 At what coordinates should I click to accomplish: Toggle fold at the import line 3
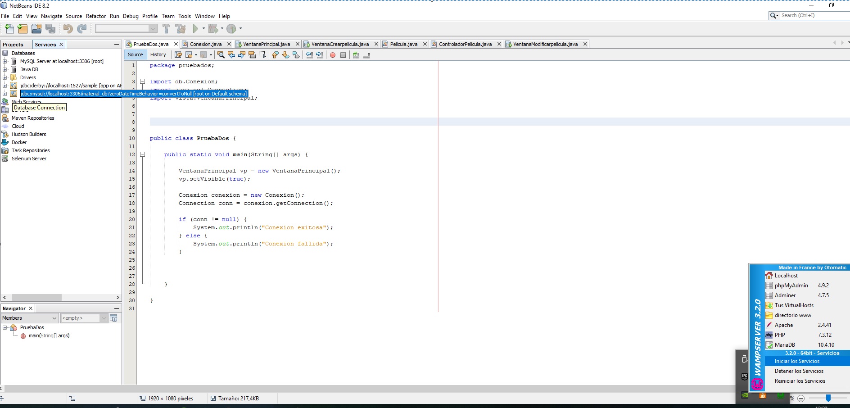coord(143,82)
